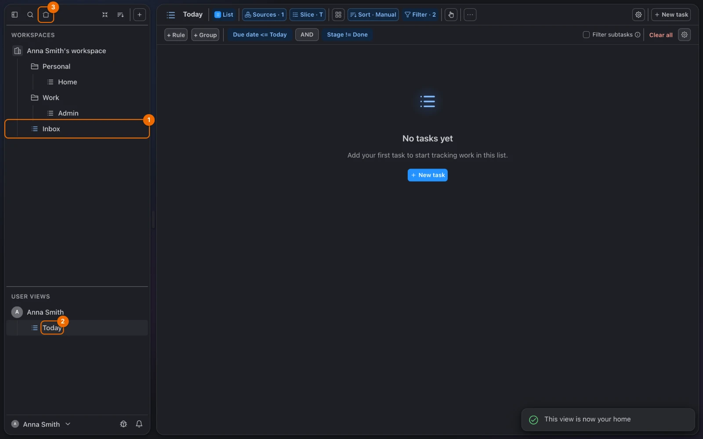Open the Slice · T dropdown
Screen dimensions: 703x439
pyautogui.click(x=308, y=14)
